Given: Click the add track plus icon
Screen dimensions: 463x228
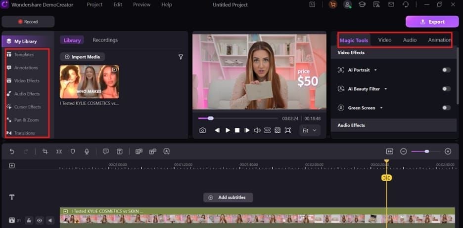Looking at the screenshot, I should tap(12, 165).
